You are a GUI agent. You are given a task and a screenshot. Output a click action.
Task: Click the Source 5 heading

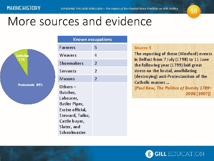[x=143, y=48]
